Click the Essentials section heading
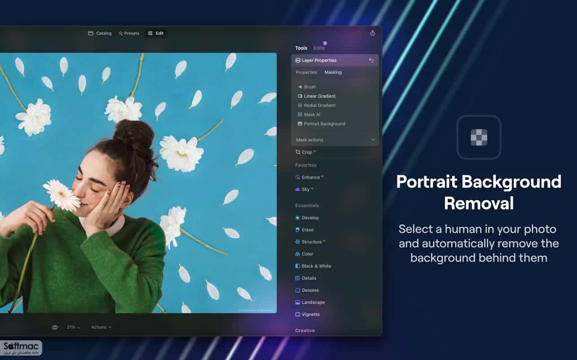Screen dimensions: 577x360 point(307,206)
